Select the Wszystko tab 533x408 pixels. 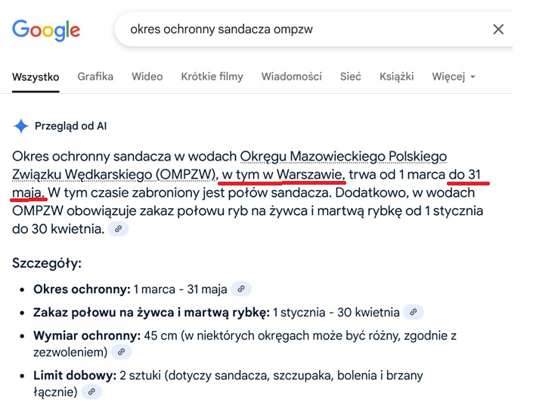point(36,76)
